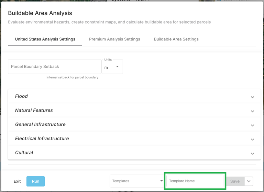Open the Templates dropdown
The height and width of the screenshot is (192, 264).
(137, 181)
